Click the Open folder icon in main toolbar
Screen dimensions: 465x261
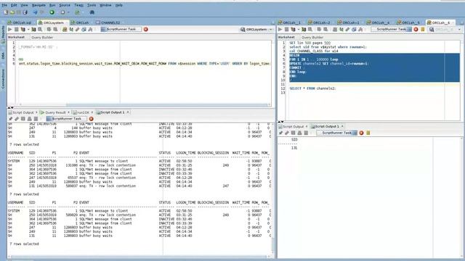click(12, 12)
